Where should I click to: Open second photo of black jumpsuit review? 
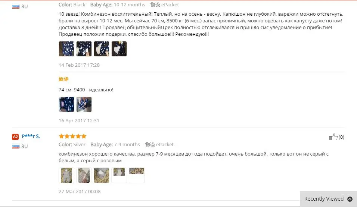point(84,49)
